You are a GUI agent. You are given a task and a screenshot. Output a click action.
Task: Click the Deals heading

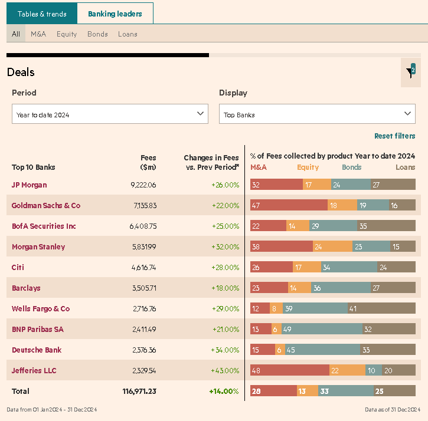click(21, 73)
